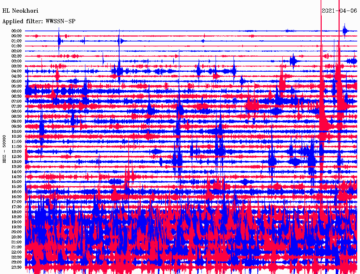Image resolution: width=360 pixels, height=274 pixels.
Task: Select the date label 2021-04-06
Action: (x=339, y=11)
